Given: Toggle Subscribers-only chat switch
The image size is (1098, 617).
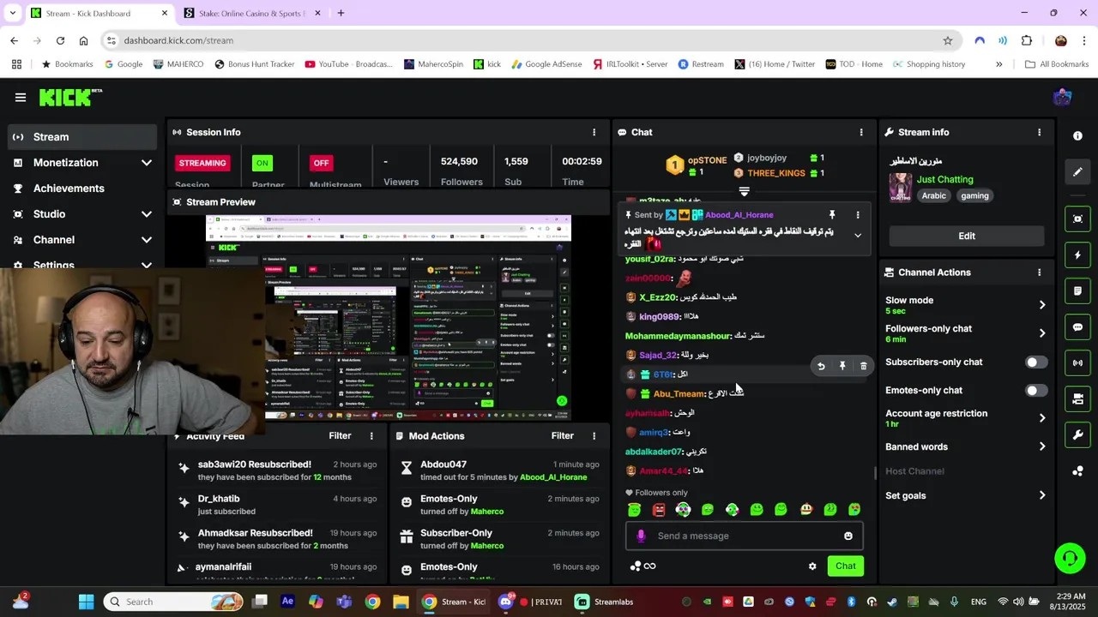Looking at the screenshot, I should (1036, 362).
